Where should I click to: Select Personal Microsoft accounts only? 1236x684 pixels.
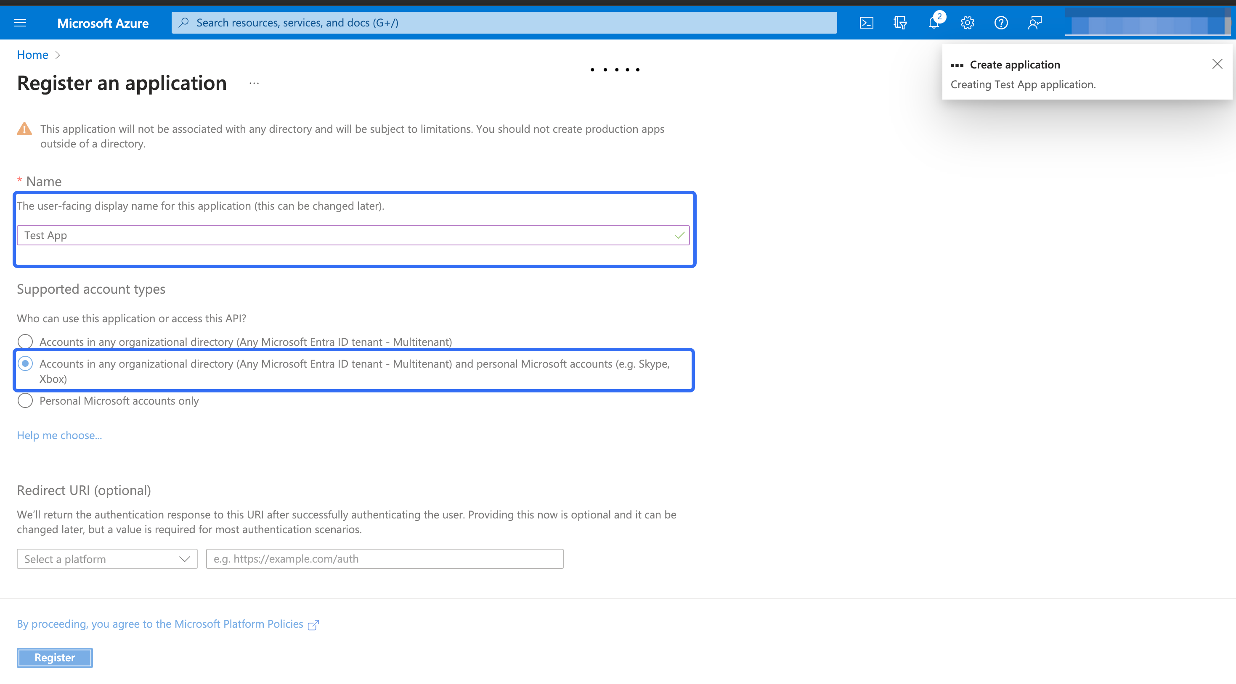(x=25, y=401)
